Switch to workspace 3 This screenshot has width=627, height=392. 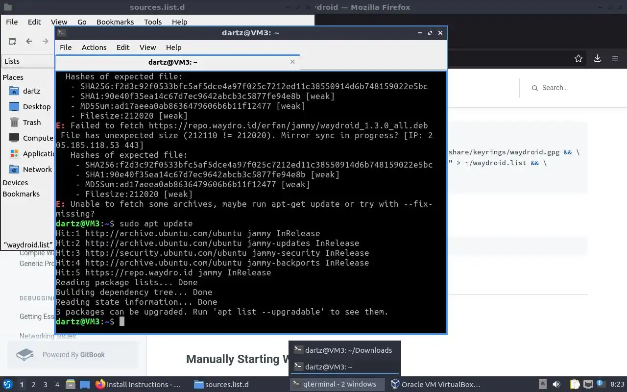point(45,385)
